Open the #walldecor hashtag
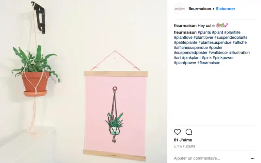Screen dimensions: 261x163 click(x=218, y=52)
